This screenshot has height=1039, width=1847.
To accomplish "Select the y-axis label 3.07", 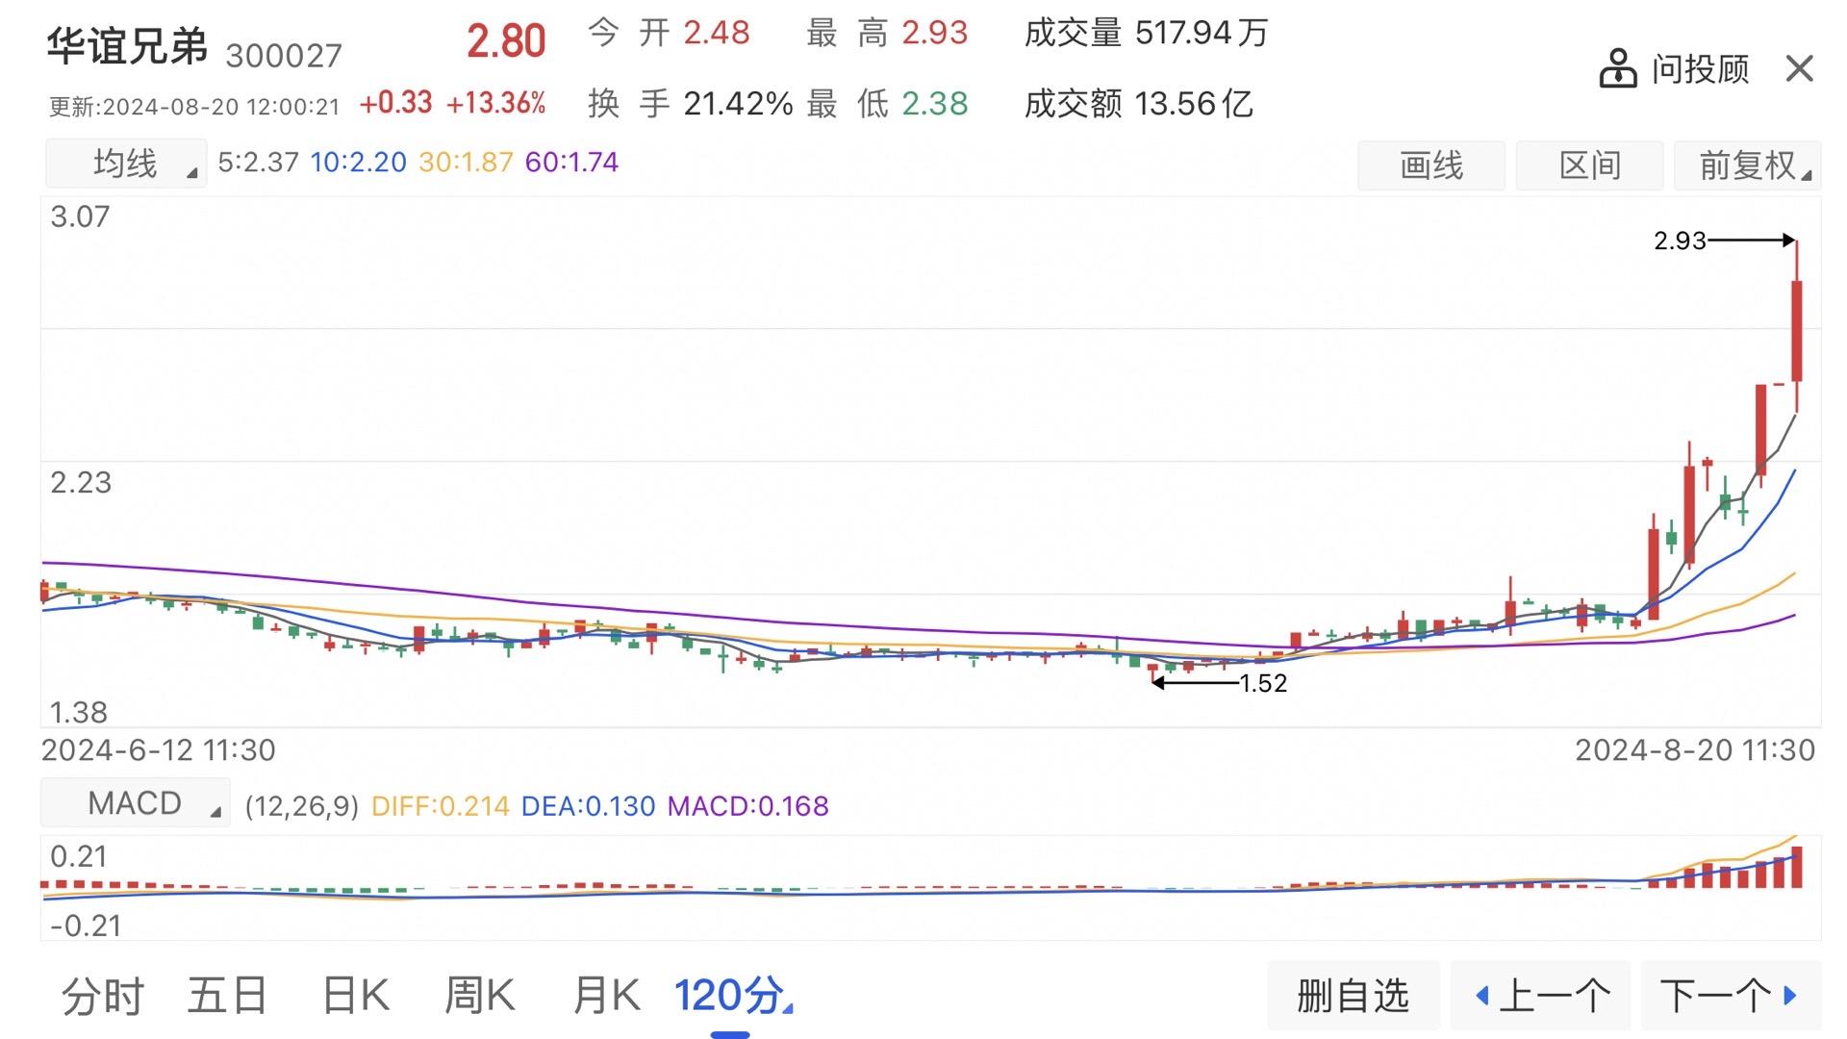I will click(80, 216).
